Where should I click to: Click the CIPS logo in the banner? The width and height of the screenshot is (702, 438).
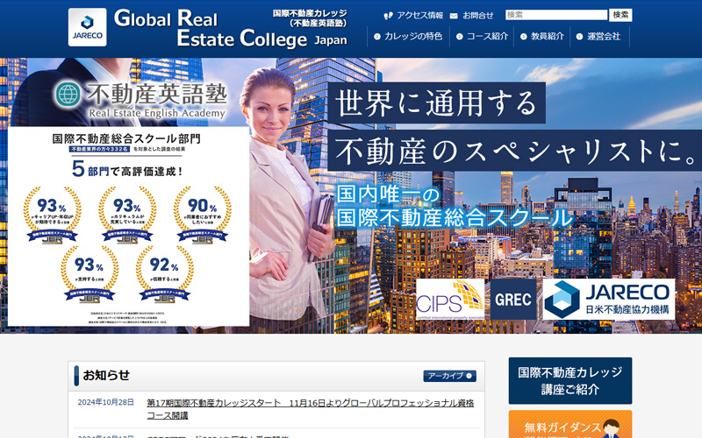point(450,299)
